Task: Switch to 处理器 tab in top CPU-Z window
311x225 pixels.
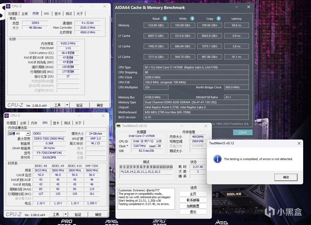Action: (13, 14)
